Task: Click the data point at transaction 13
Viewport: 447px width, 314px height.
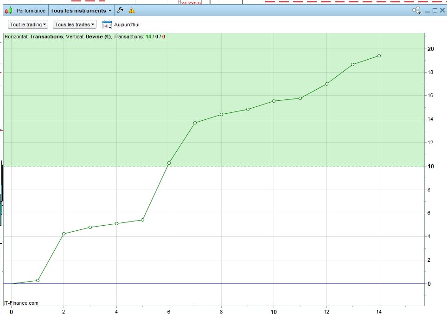Action: [x=353, y=65]
